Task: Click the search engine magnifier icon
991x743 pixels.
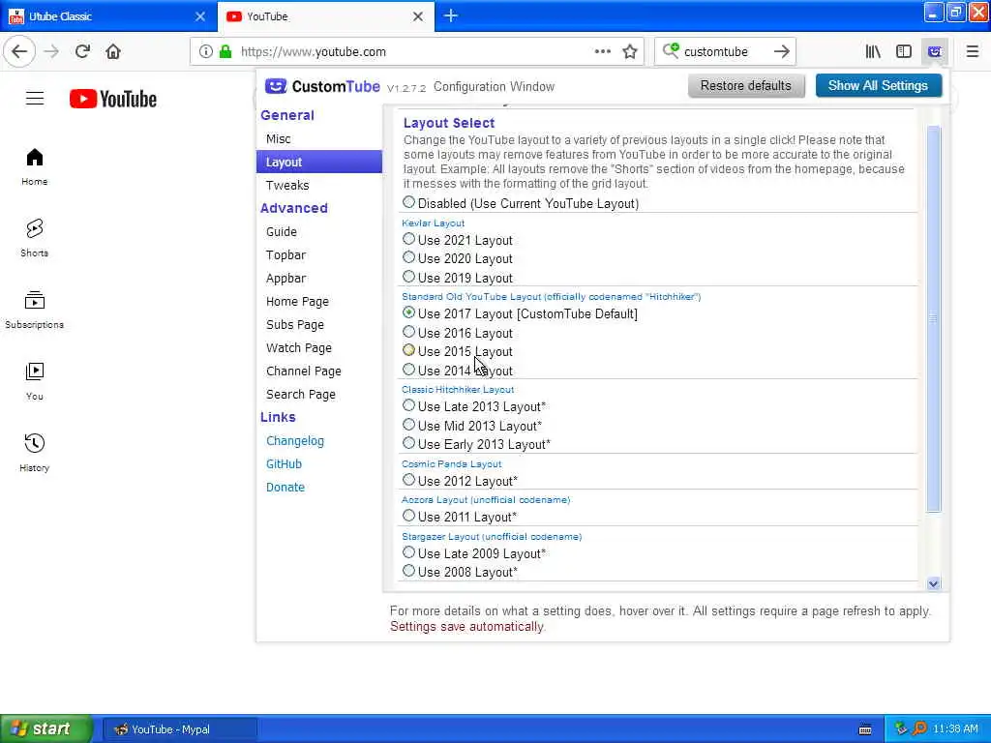Action: pos(671,50)
